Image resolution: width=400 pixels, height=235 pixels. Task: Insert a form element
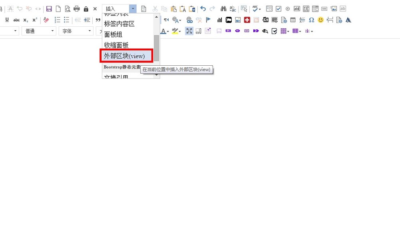tap(269, 9)
